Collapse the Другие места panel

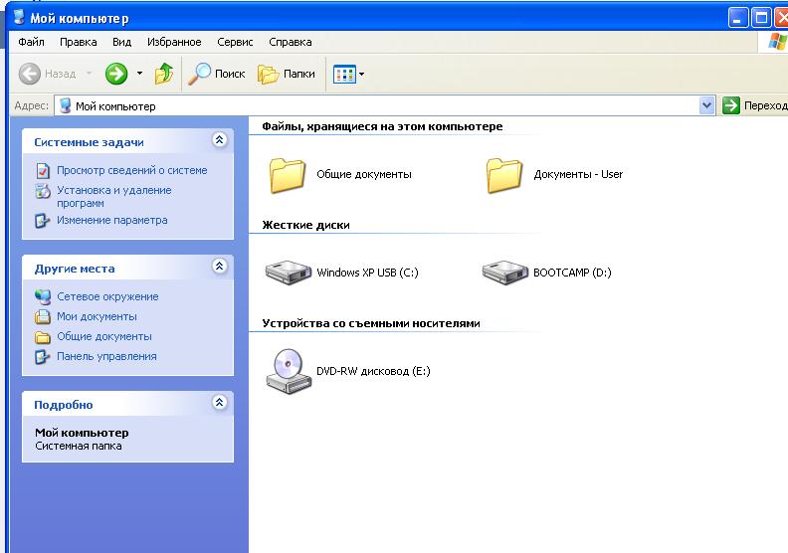[x=219, y=266]
